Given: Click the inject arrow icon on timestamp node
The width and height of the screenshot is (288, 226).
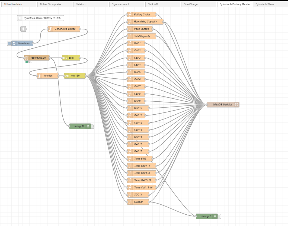Looking at the screenshot, I should pos(14,43).
